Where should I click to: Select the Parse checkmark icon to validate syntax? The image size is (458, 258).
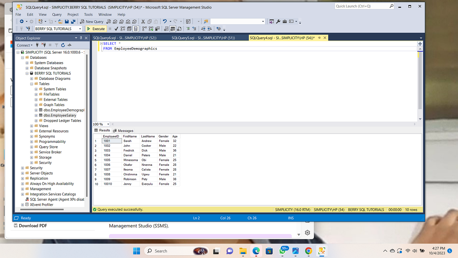coord(116,29)
